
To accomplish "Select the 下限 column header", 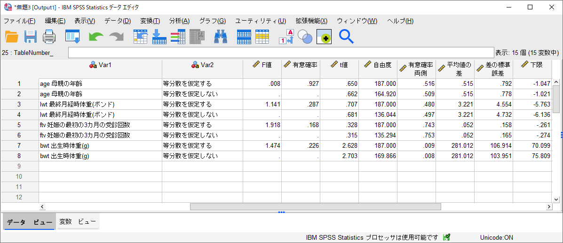I will [x=532, y=69].
